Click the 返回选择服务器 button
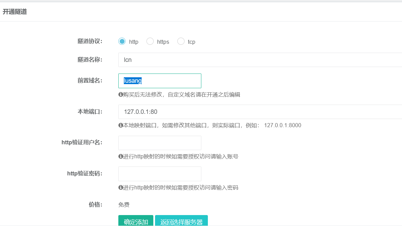 point(181,221)
